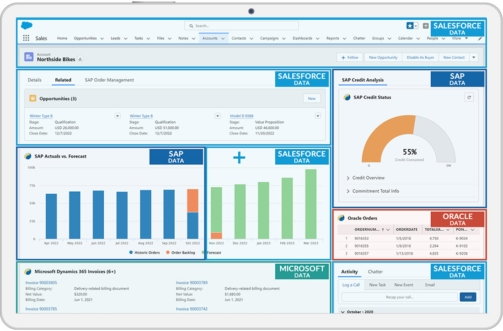503x331 pixels.
Task: Click the global add plus icon
Action: coord(426,26)
